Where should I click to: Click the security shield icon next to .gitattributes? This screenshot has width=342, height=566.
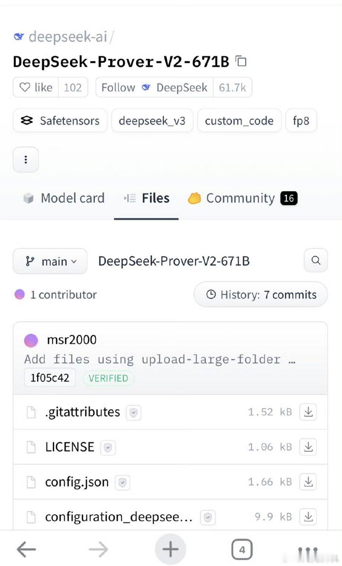[134, 413]
